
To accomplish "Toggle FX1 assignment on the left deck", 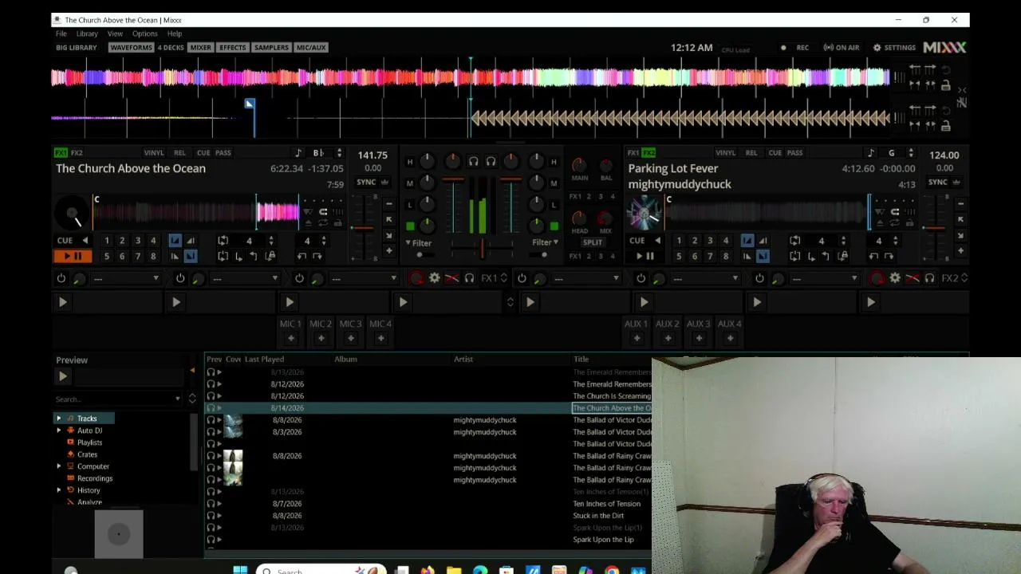I will point(61,153).
